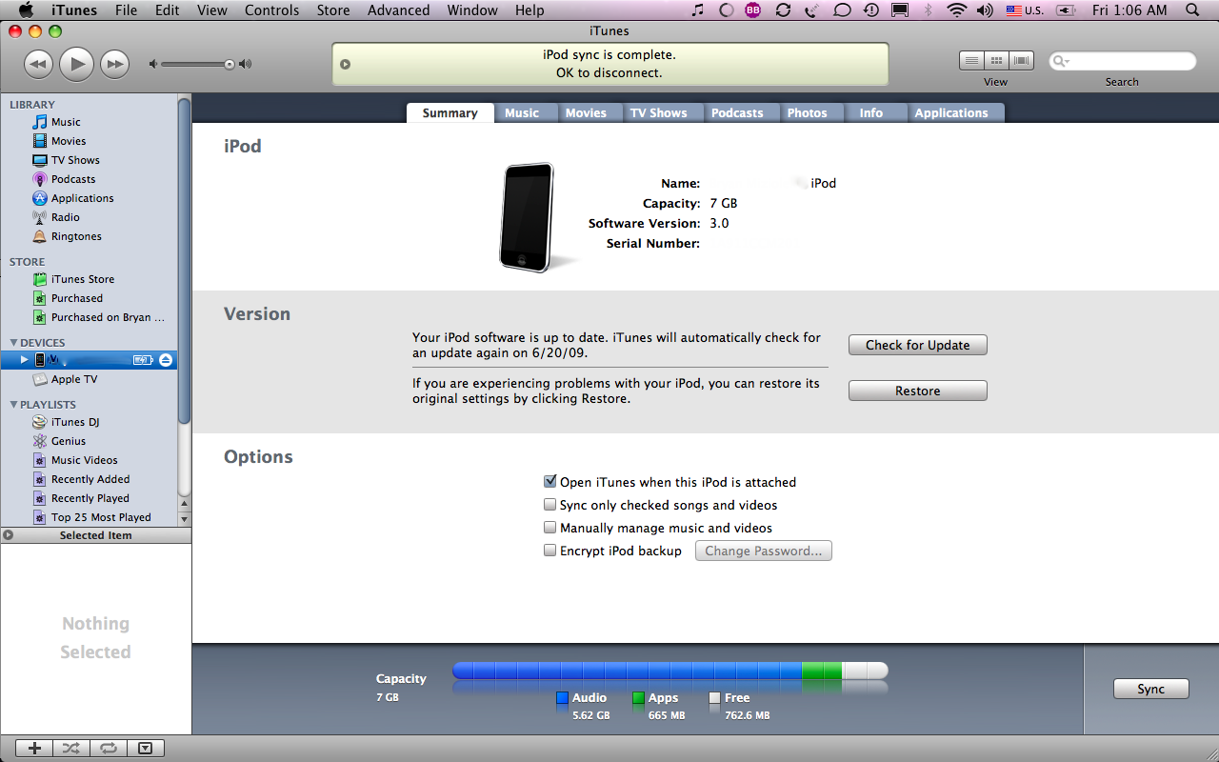The image size is (1219, 762).
Task: Open the Advanced menu
Action: 398,10
